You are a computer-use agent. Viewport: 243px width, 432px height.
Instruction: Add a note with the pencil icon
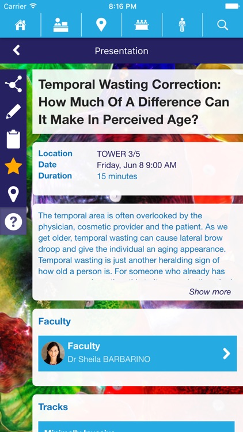pos(13,112)
